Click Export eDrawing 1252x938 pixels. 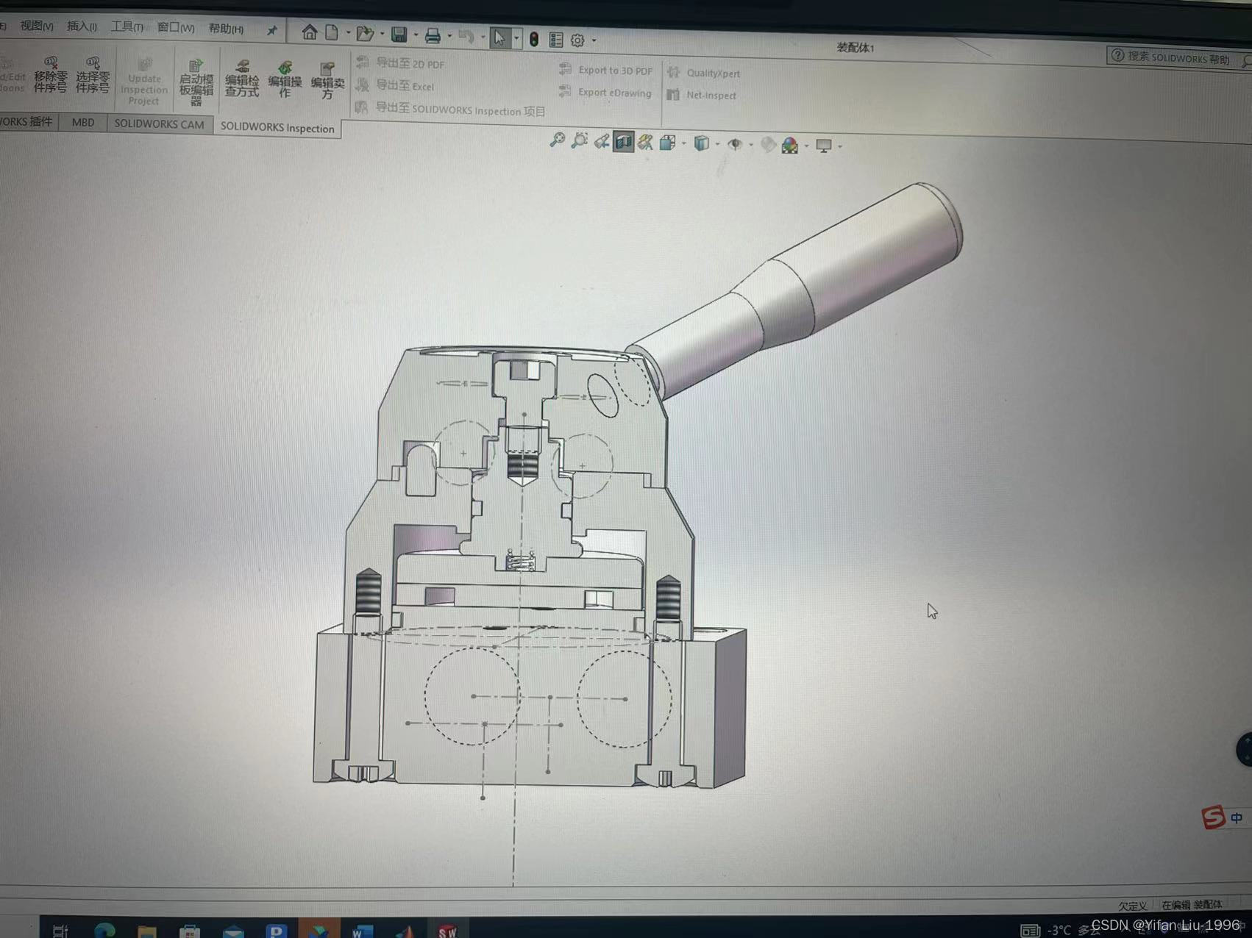pos(605,92)
